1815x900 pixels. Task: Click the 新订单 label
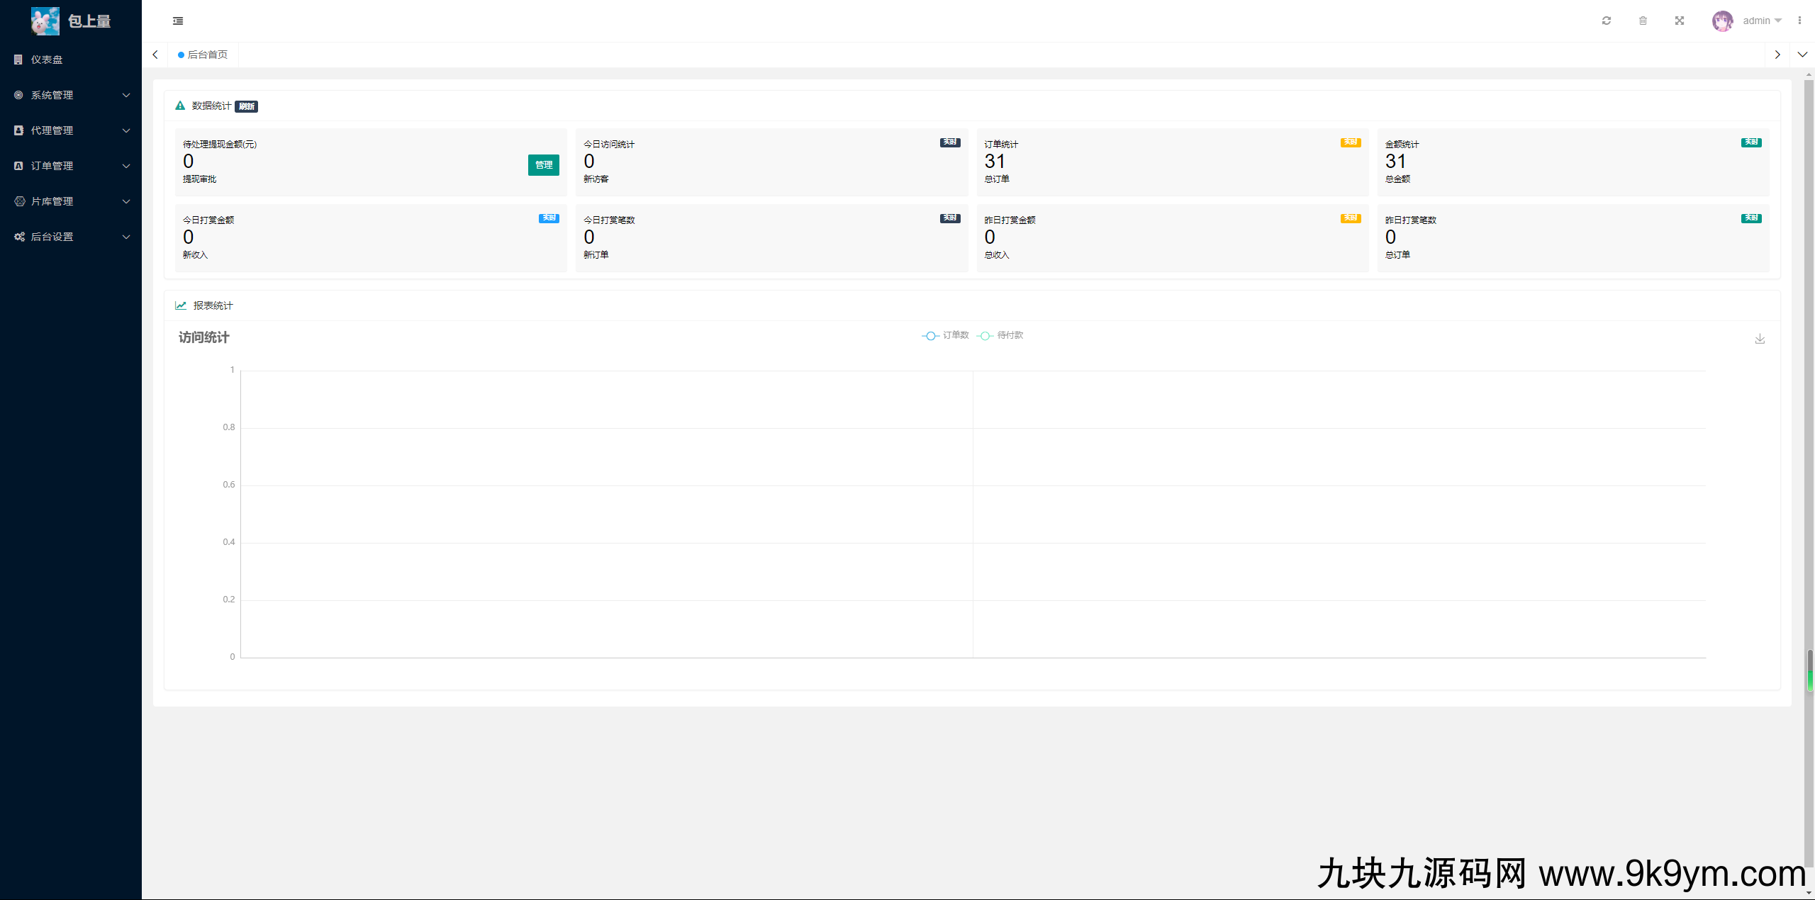pos(596,255)
